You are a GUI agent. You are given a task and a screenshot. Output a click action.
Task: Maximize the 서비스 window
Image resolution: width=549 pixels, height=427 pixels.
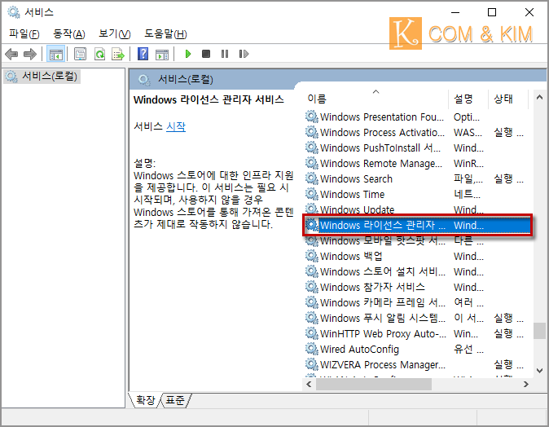coord(492,12)
